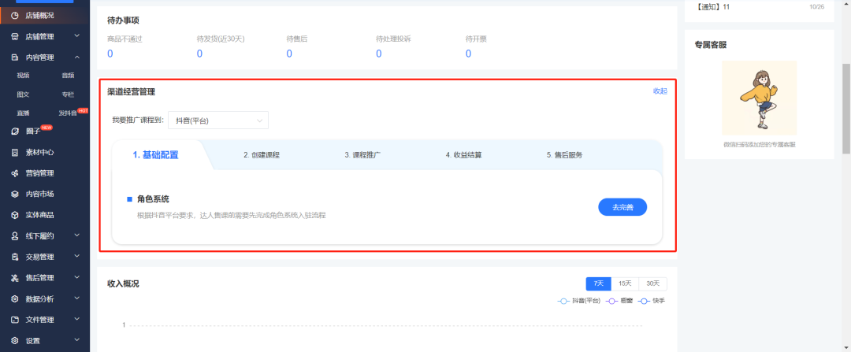This screenshot has width=851, height=352.
Task: Click the 收入概况 section title
Action: pyautogui.click(x=123, y=284)
